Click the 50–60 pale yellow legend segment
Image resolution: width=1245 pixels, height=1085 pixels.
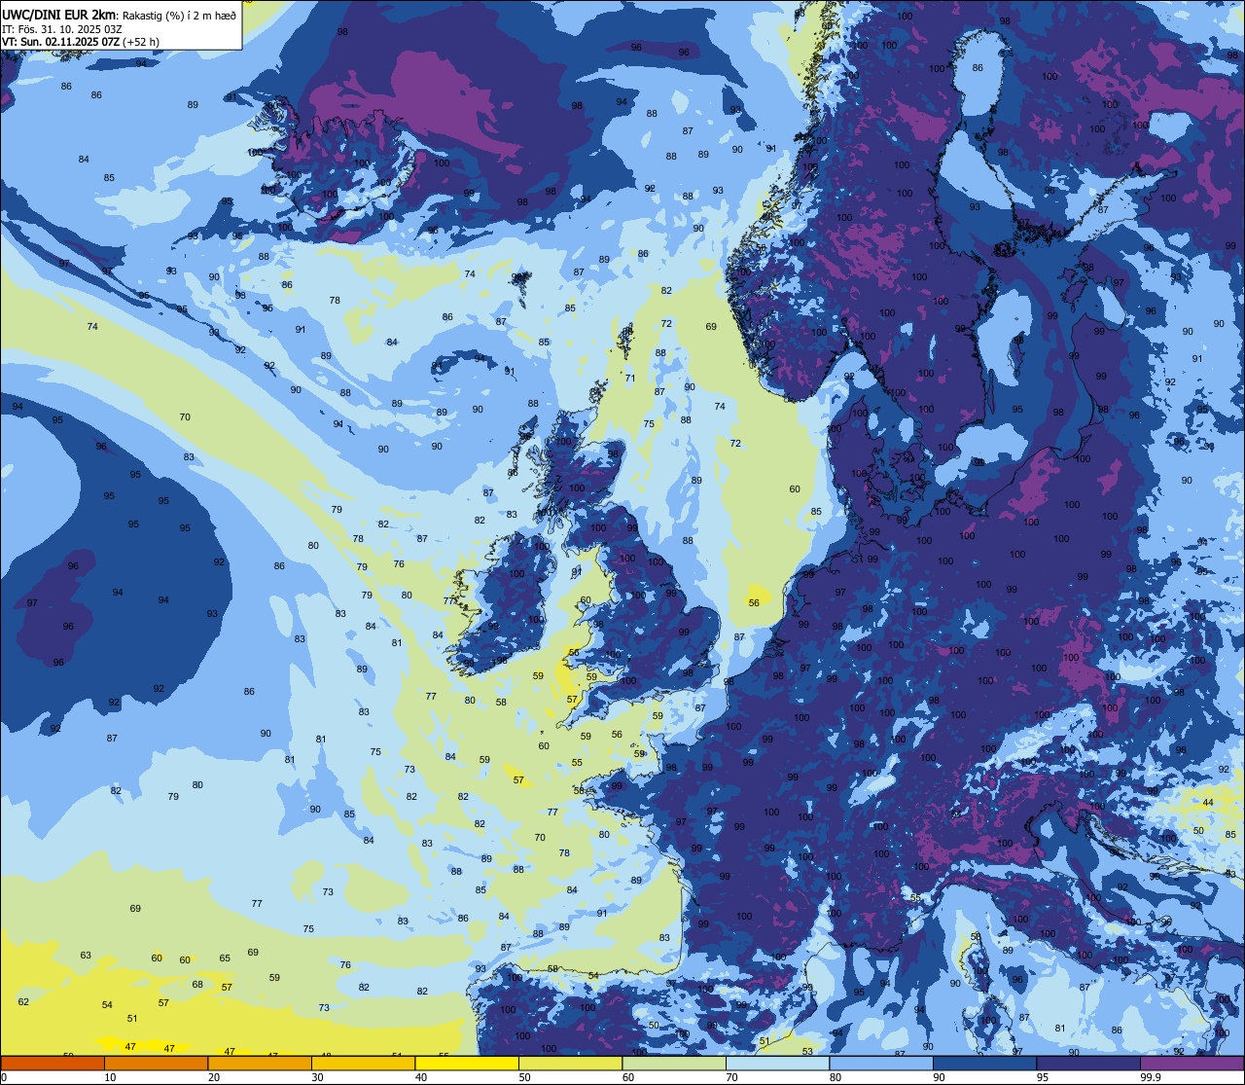pos(570,1063)
